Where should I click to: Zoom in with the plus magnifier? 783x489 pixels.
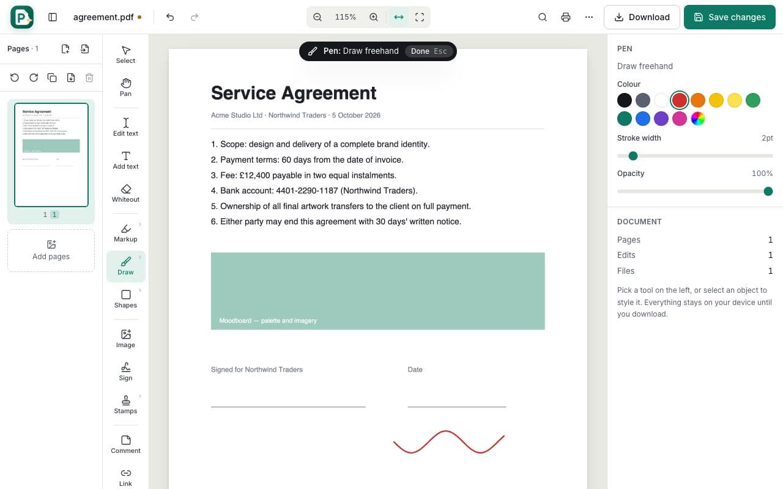pyautogui.click(x=374, y=17)
